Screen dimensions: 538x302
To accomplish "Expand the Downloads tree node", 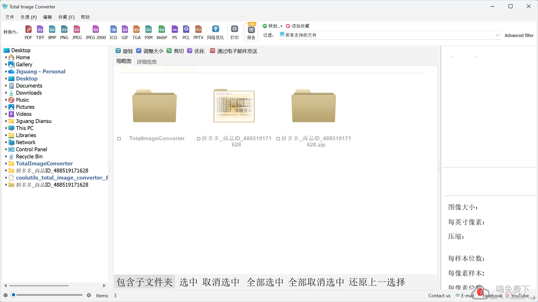I will coord(6,93).
